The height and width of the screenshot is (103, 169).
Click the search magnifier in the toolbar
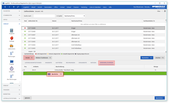(x=18, y=7)
